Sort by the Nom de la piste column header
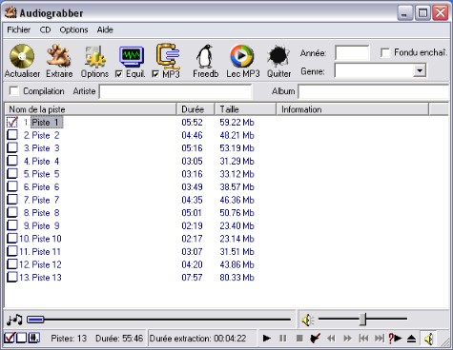 tap(91, 109)
